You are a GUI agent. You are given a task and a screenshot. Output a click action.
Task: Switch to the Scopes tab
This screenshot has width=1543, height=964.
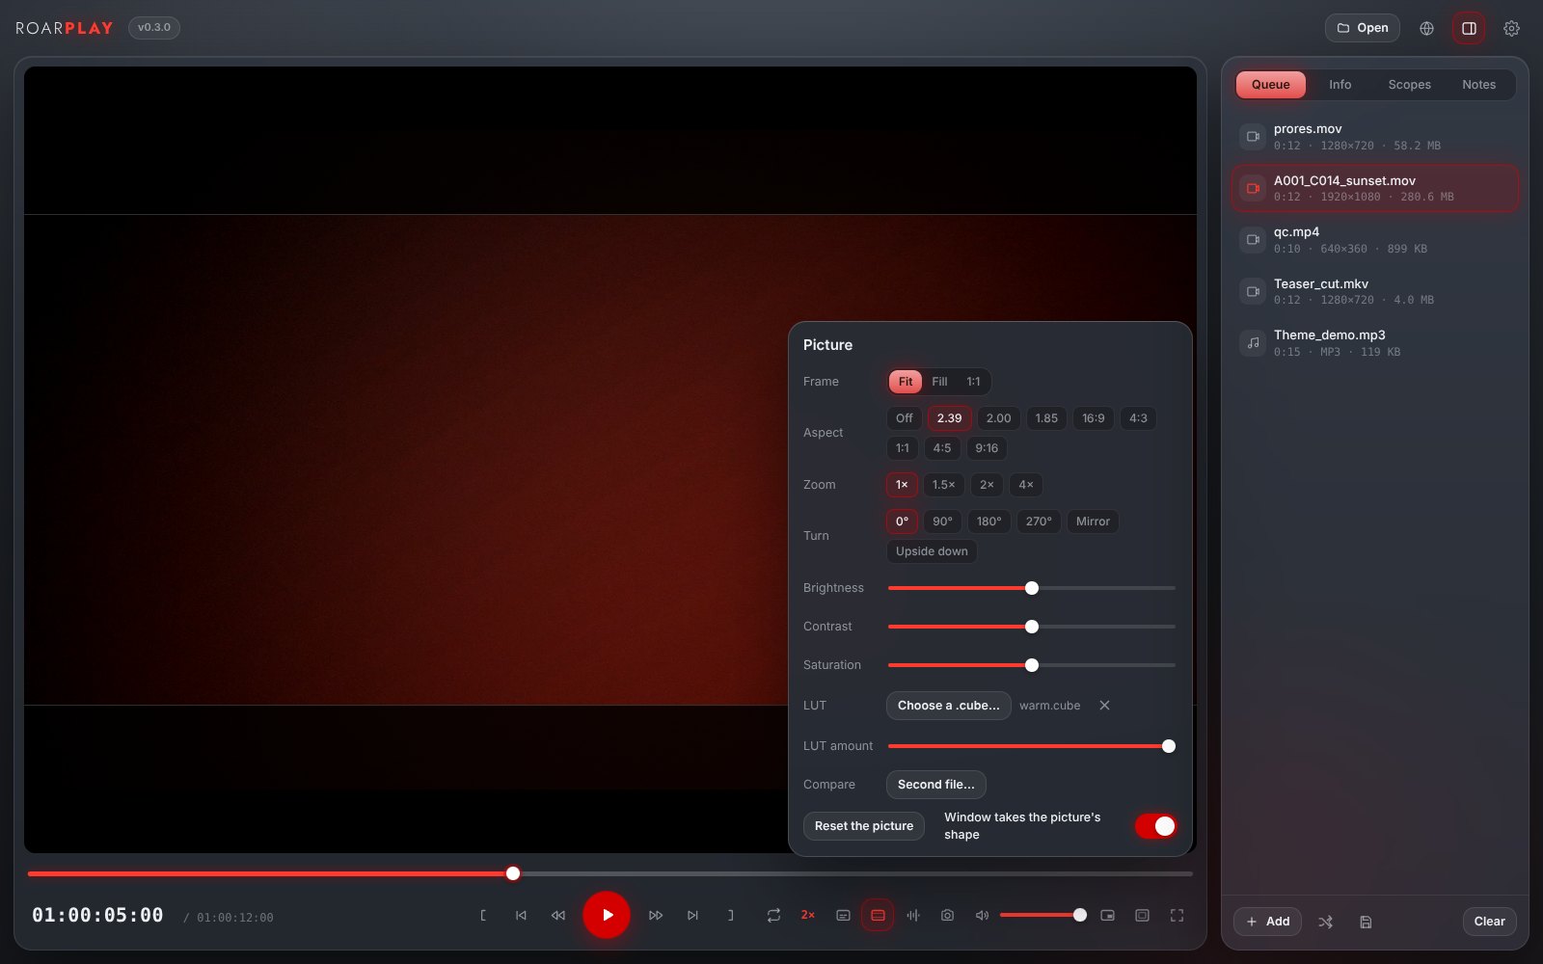[1409, 85]
